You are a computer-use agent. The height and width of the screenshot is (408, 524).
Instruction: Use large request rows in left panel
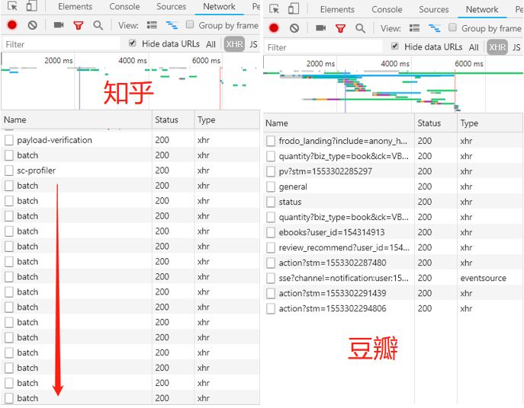[x=152, y=25]
